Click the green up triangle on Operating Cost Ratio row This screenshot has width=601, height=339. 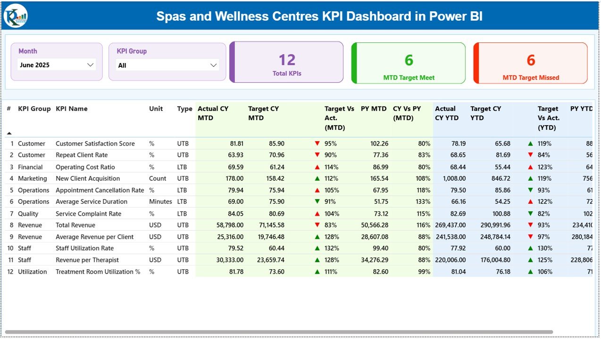pos(317,167)
